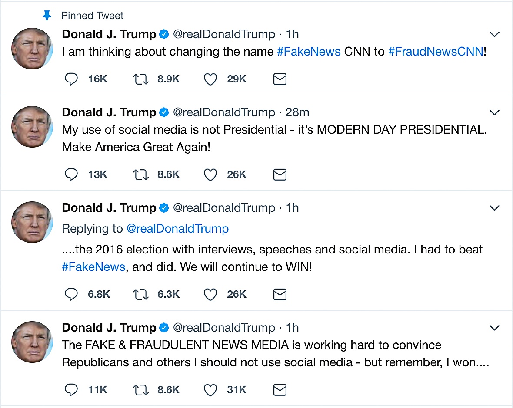Click the #FraudNewsCNN hashtag link
The image size is (513, 408).
pyautogui.click(x=435, y=51)
